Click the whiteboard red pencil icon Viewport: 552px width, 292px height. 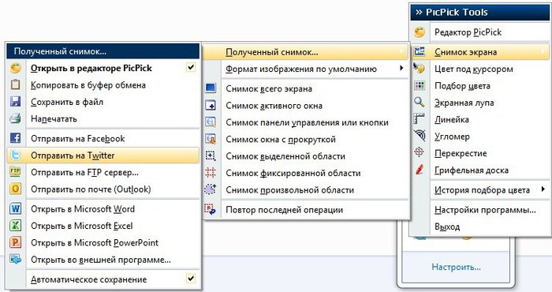click(420, 170)
